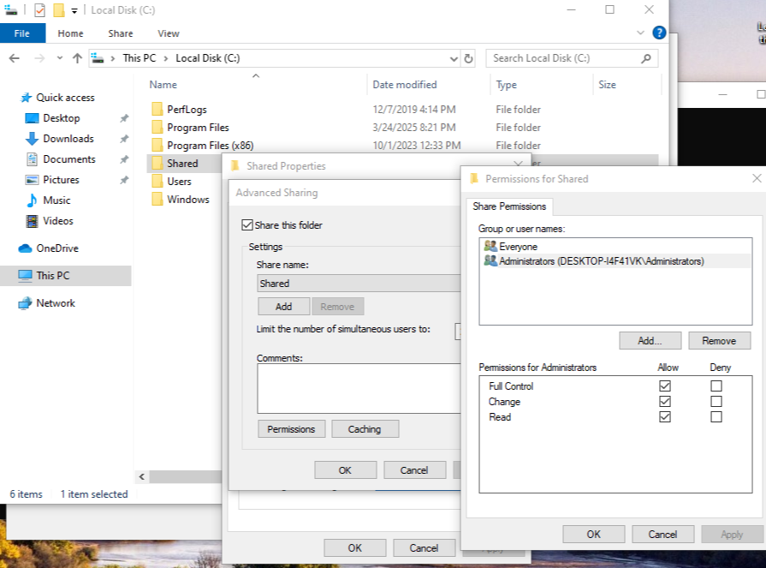Click the Program Files (x86) folder icon
This screenshot has height=568, width=766.
(157, 145)
